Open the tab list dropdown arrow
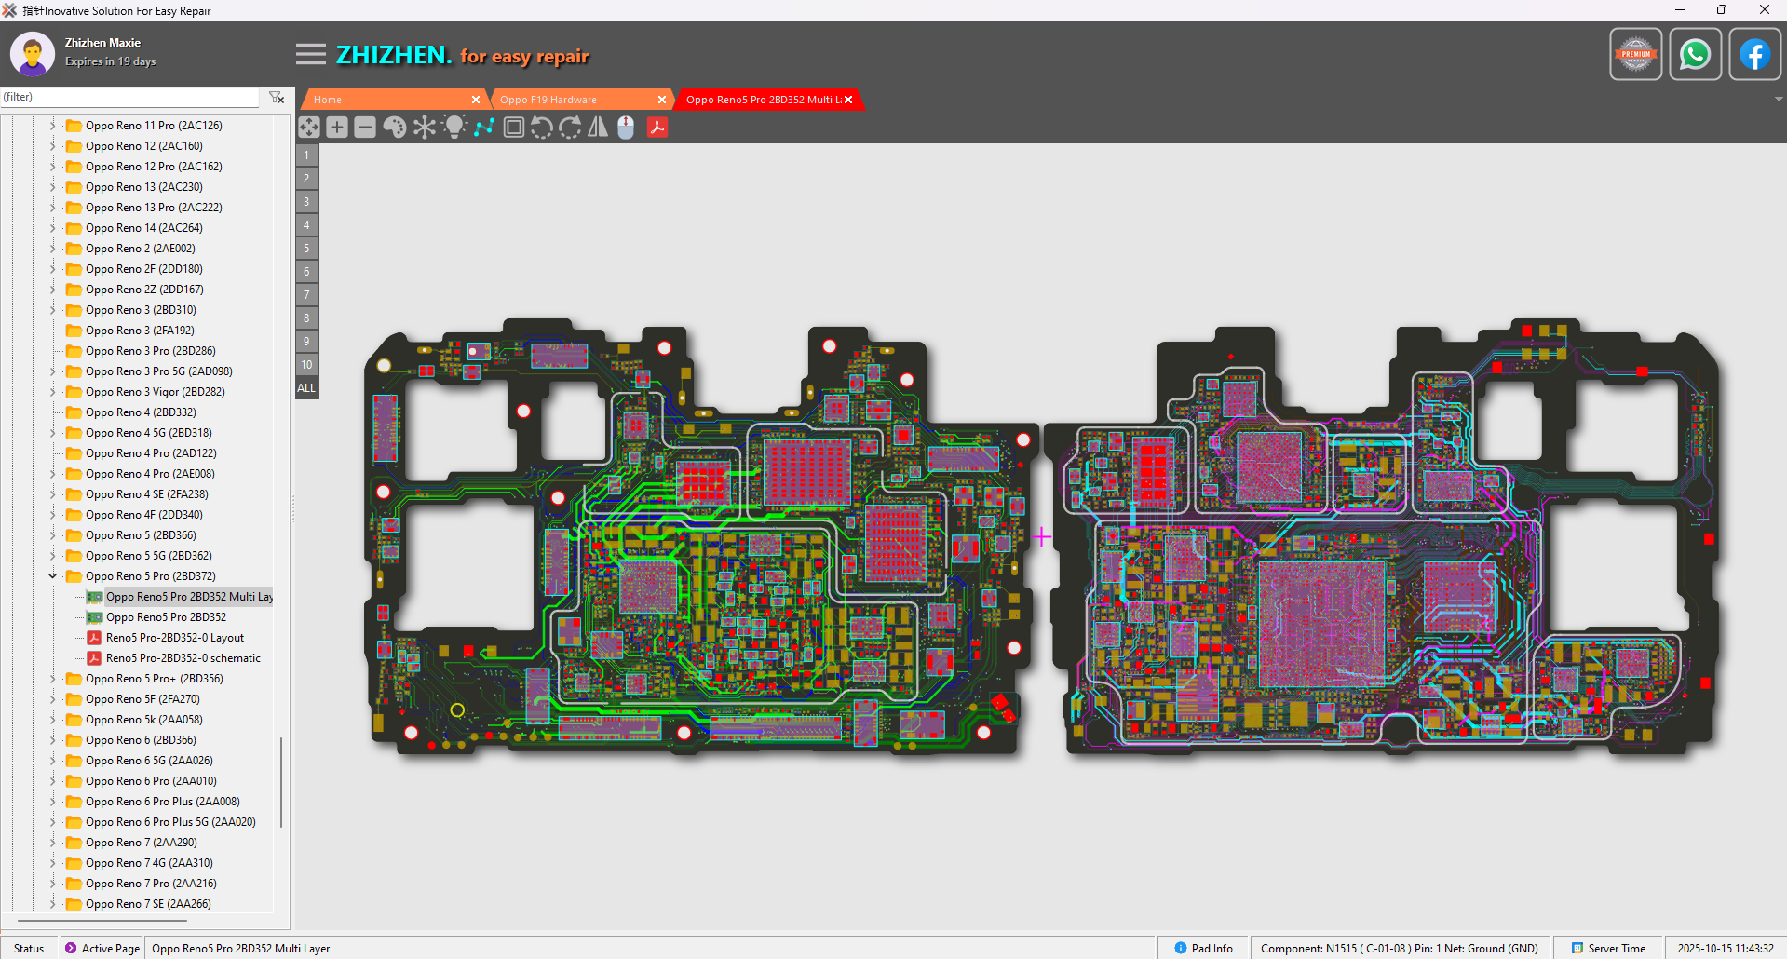This screenshot has width=1787, height=959. (x=1779, y=100)
